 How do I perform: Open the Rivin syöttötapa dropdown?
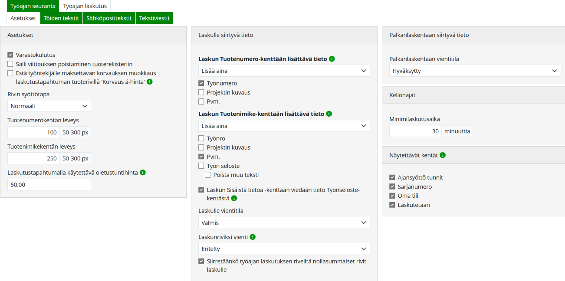tap(49, 106)
